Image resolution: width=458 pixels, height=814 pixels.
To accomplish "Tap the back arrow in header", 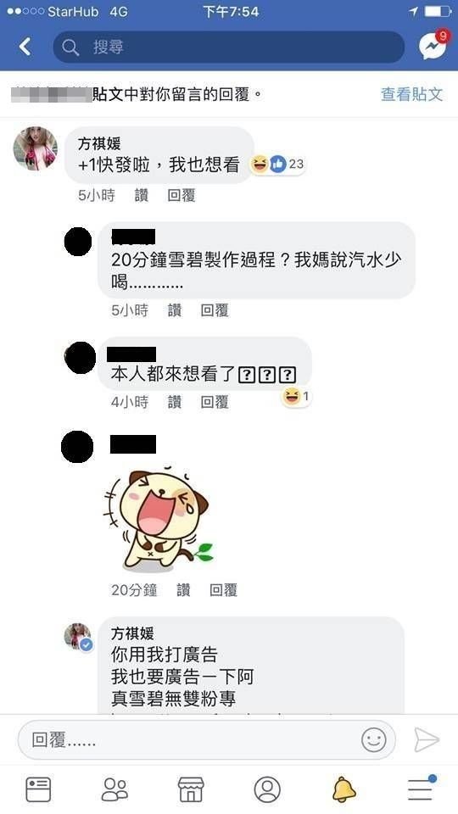I will point(25,47).
